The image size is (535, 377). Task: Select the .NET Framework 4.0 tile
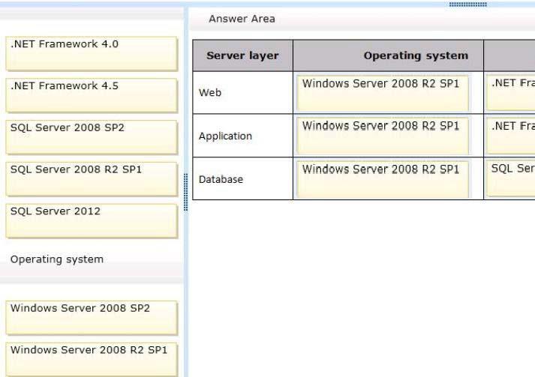tap(92, 54)
